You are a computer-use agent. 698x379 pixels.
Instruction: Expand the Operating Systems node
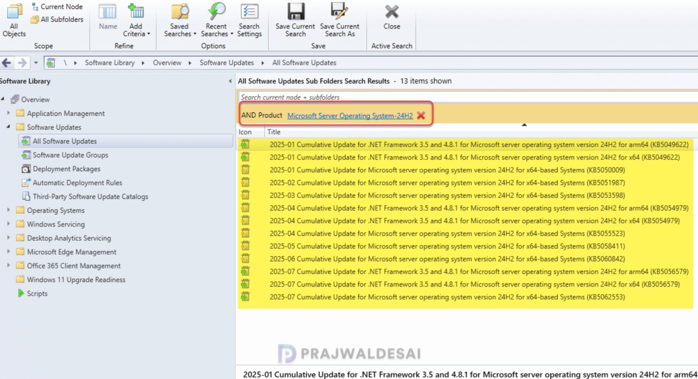click(8, 210)
